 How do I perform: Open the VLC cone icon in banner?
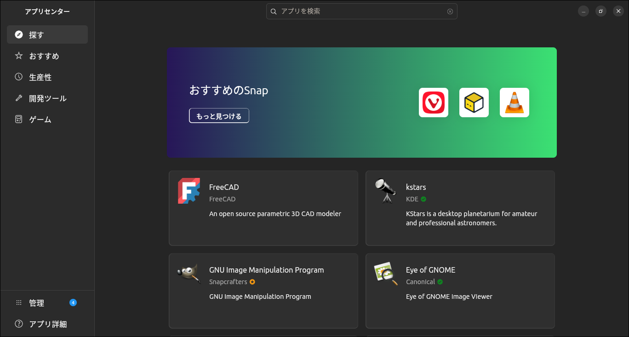pyautogui.click(x=515, y=103)
